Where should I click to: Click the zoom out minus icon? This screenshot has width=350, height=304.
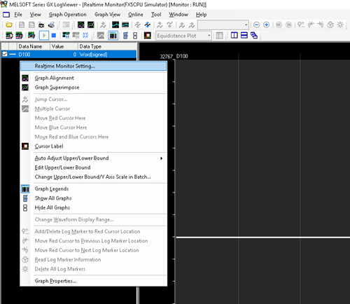tap(256, 25)
